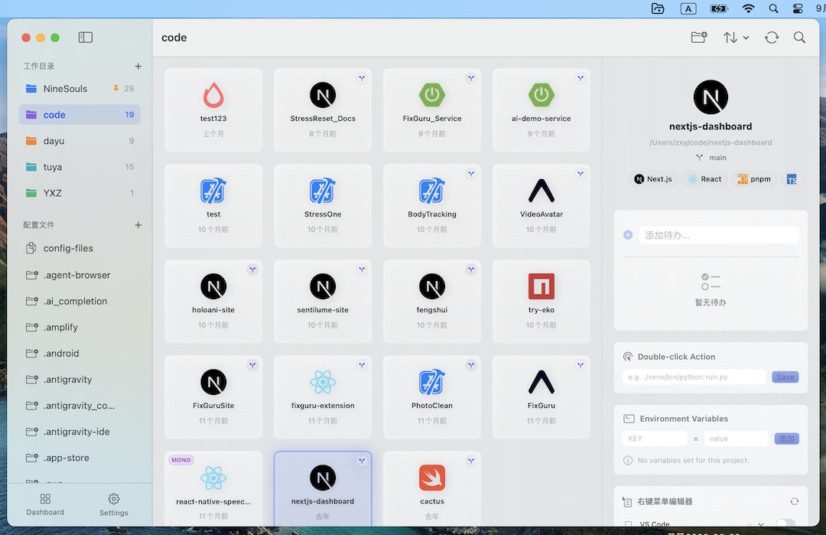Click the holoani-site Next.js icon
826x535 pixels.
pyautogui.click(x=213, y=287)
